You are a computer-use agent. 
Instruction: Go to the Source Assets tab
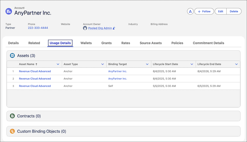click(x=151, y=43)
